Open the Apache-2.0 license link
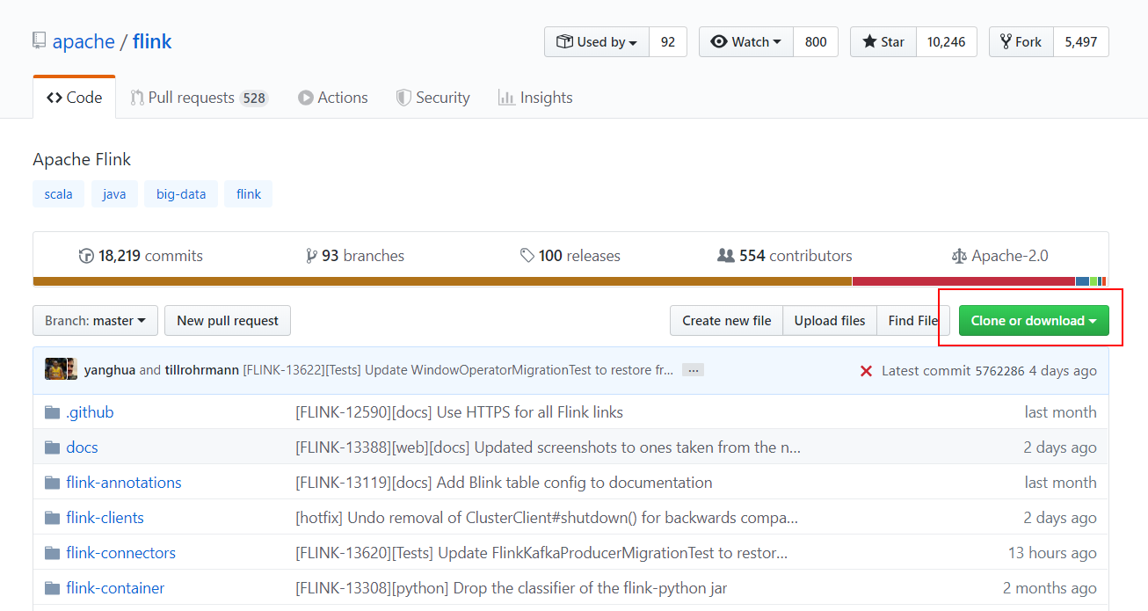Image resolution: width=1148 pixels, height=611 pixels. pyautogui.click(x=999, y=256)
